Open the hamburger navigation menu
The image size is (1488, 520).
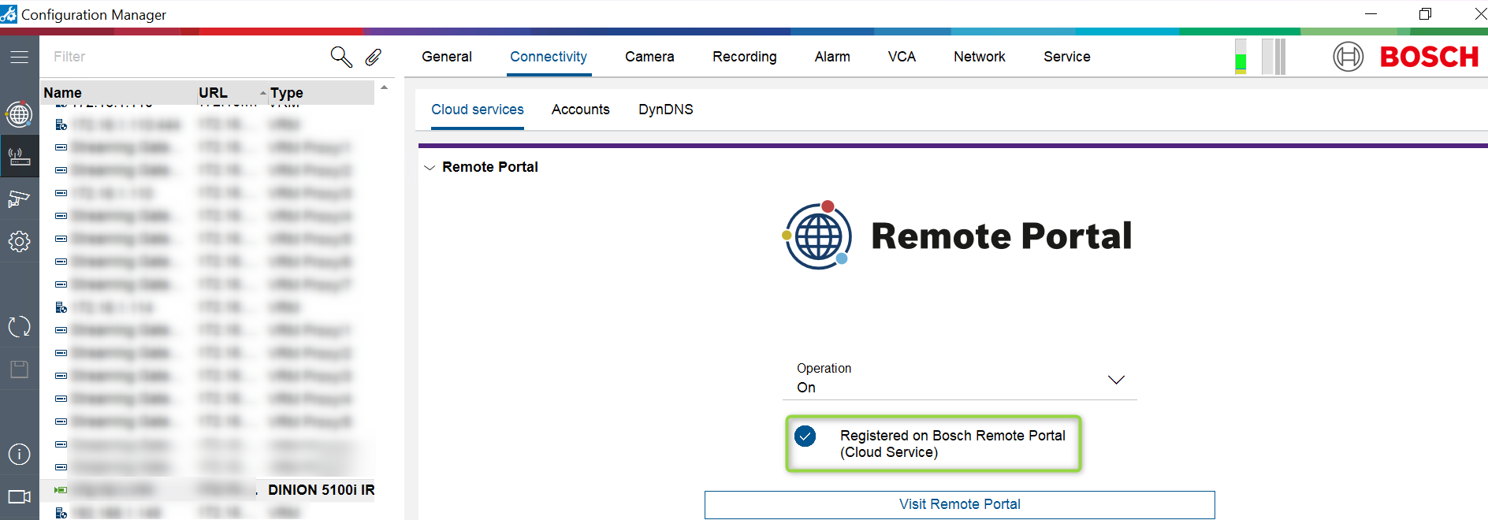pyautogui.click(x=19, y=57)
